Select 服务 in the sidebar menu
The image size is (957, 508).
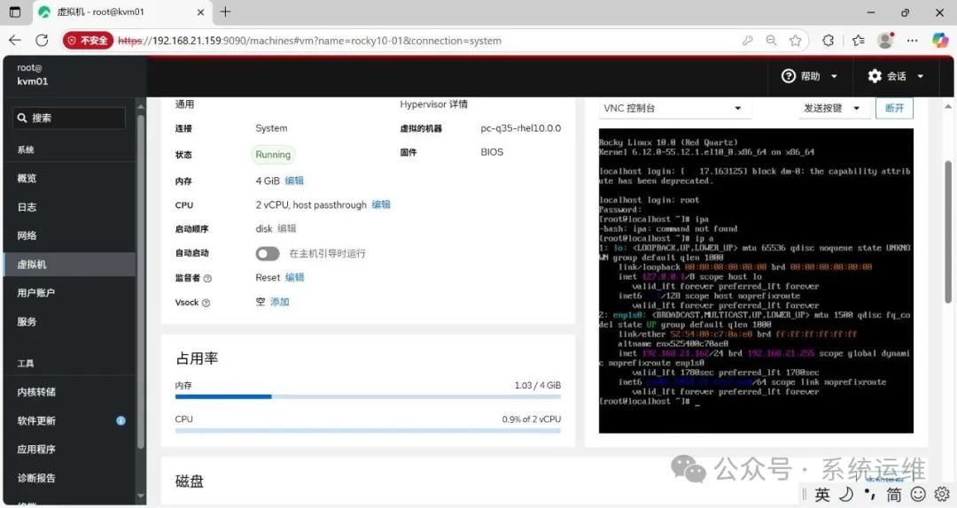(27, 322)
